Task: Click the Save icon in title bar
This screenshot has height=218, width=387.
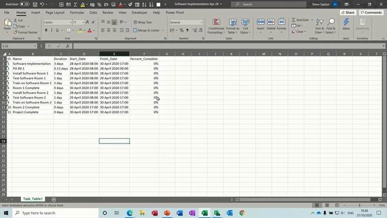Action: click(x=35, y=4)
